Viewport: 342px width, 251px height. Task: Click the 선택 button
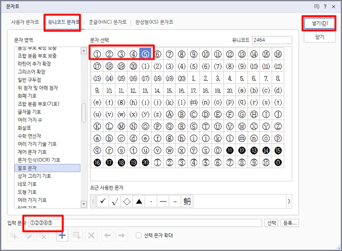272,223
